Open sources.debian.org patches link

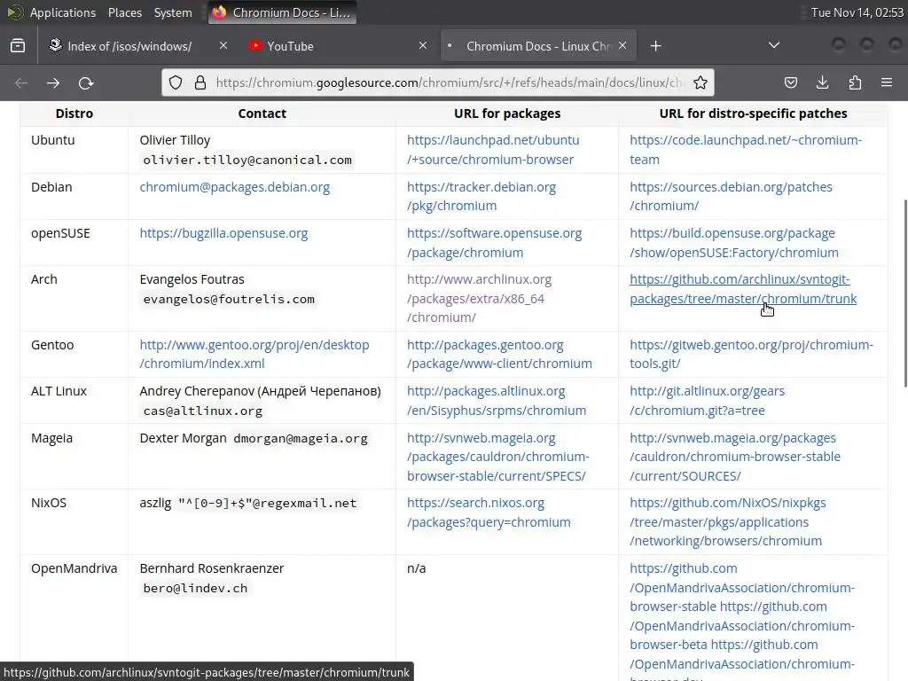731,196
